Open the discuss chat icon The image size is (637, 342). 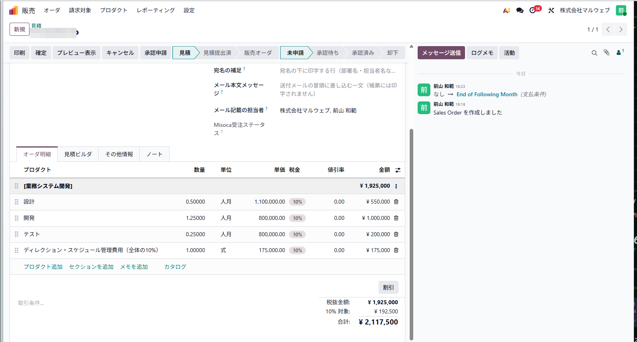(x=520, y=10)
